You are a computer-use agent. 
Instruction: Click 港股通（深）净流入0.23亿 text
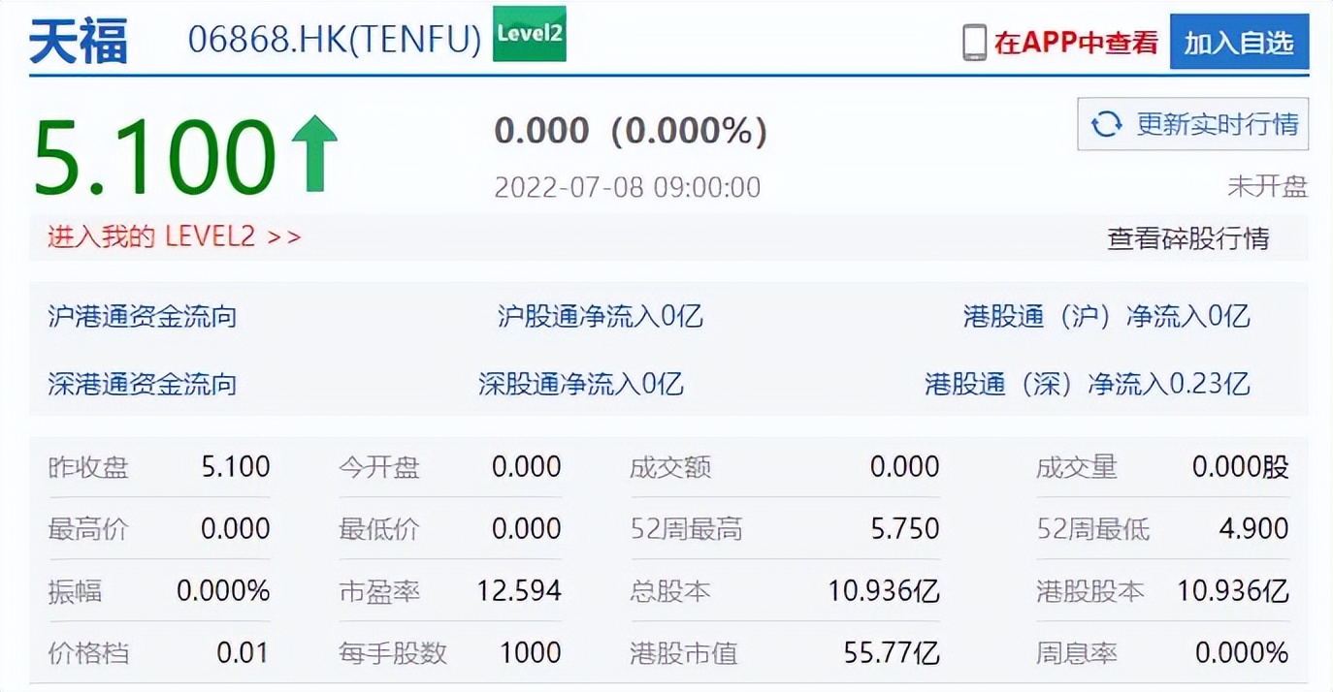[1087, 384]
